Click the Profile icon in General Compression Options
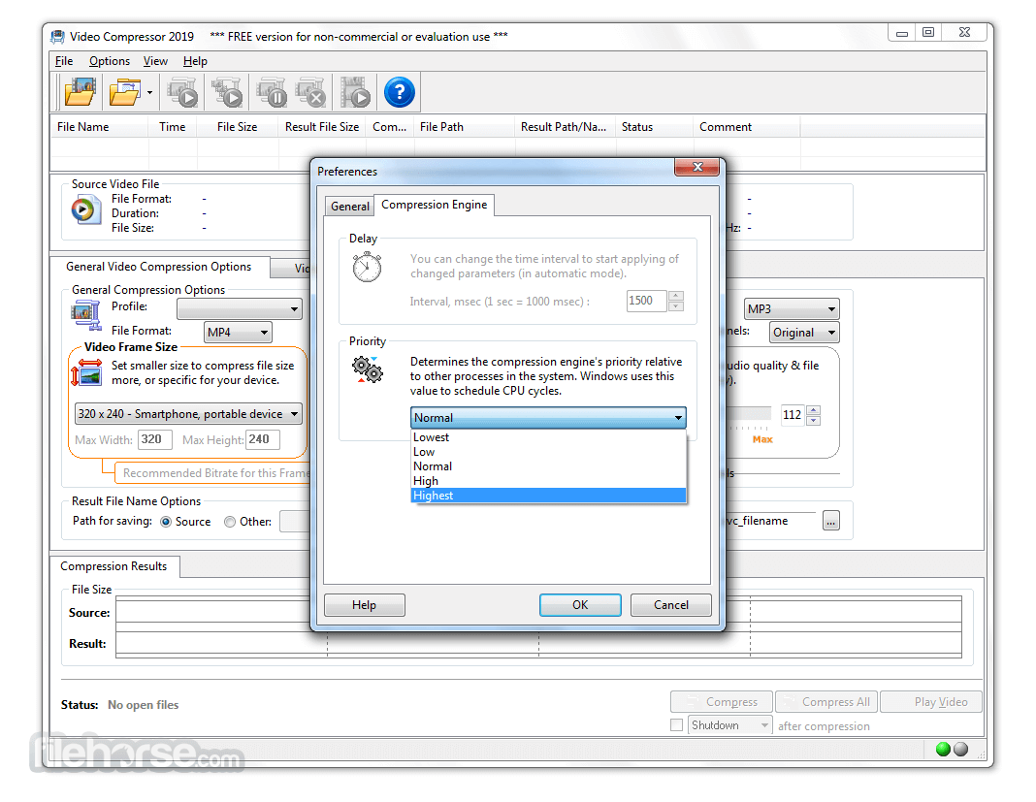The width and height of the screenshot is (1036, 802). point(86,315)
